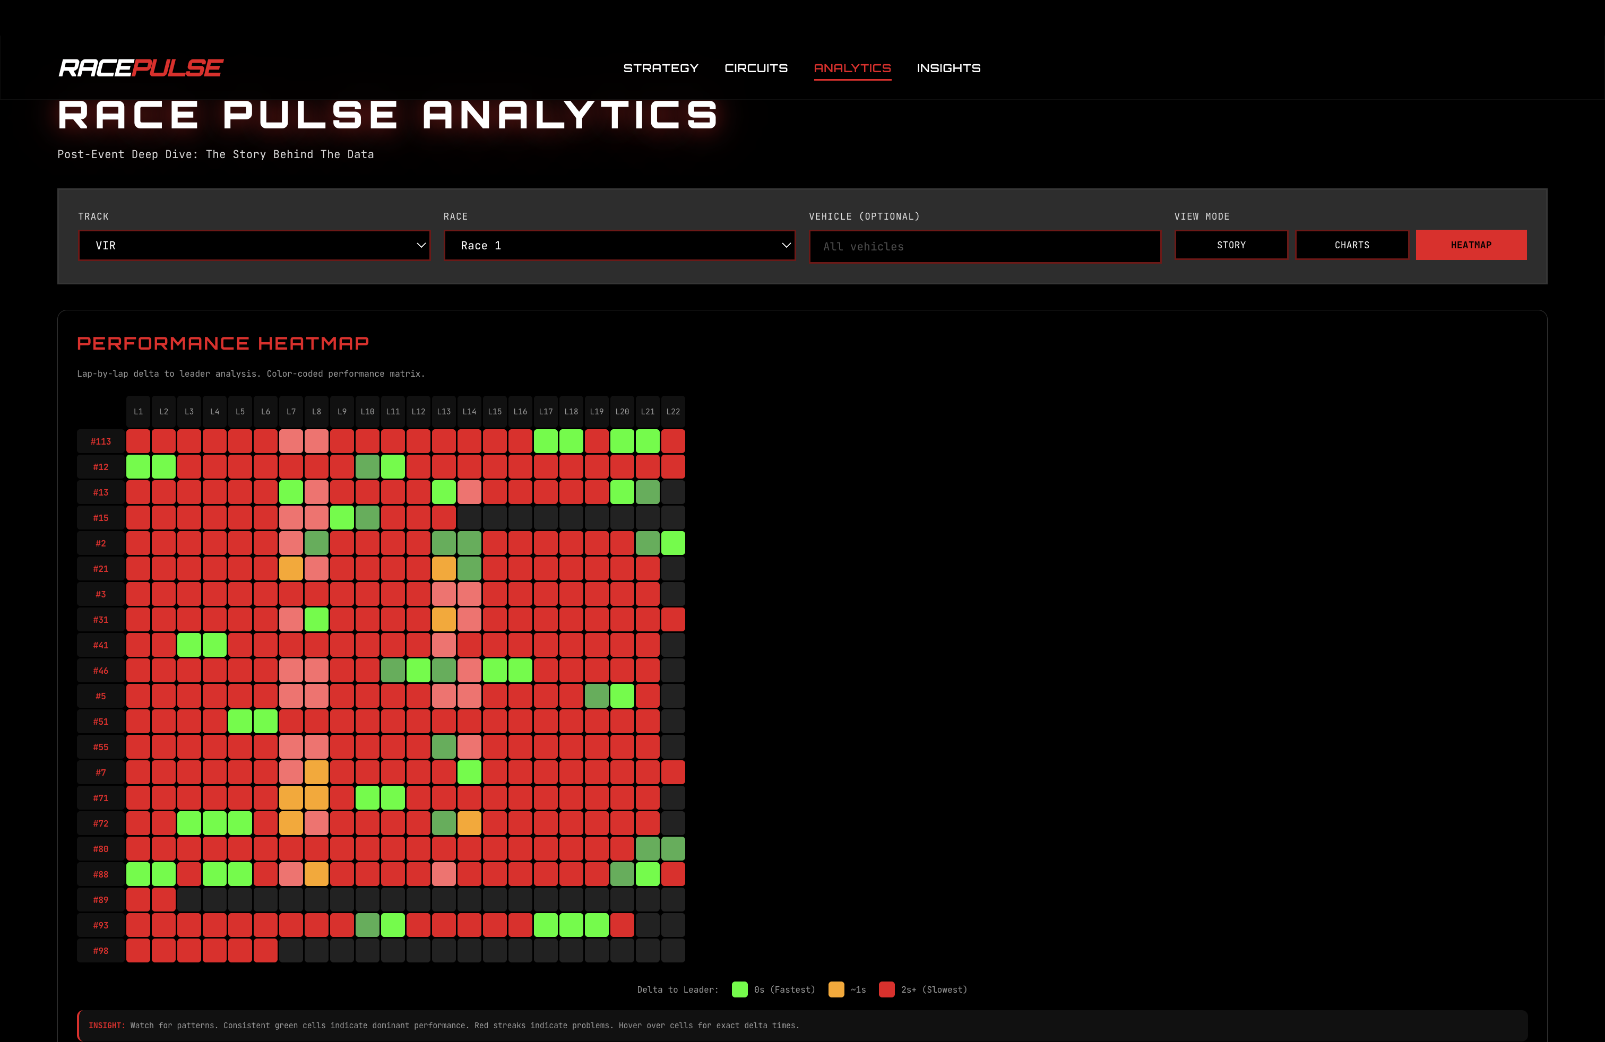
Task: Expand the Track dropdown showing VIR
Action: [254, 245]
